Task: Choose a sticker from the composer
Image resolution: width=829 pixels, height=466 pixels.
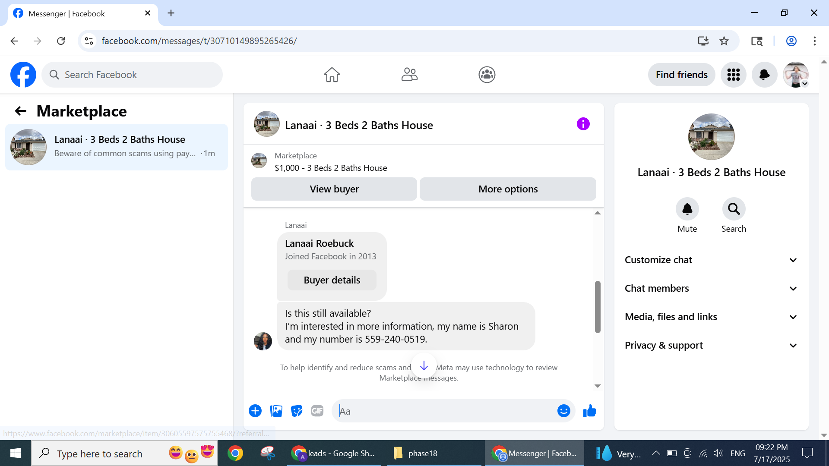Action: click(297, 411)
